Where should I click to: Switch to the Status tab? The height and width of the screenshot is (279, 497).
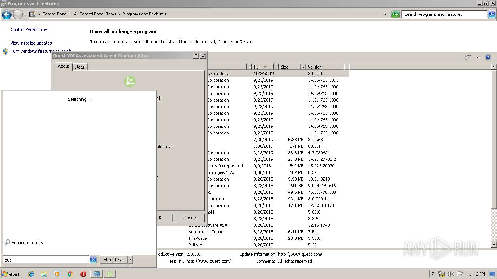(x=80, y=67)
